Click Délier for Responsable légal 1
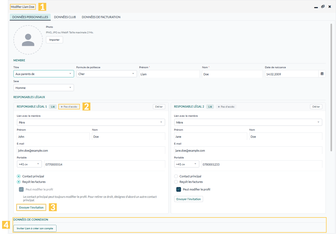Image resolution: width=336 pixels, height=234 pixels. click(159, 107)
